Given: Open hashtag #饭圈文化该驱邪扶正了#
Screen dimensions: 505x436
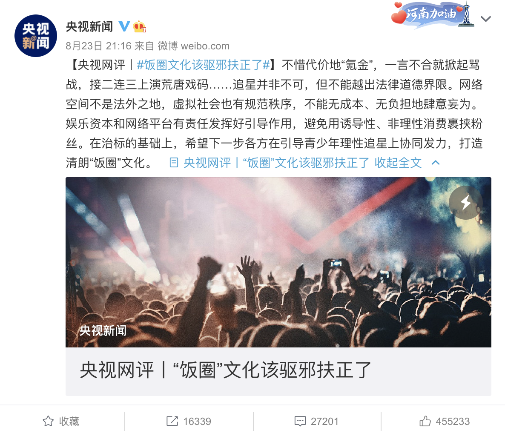Looking at the screenshot, I should pos(203,65).
